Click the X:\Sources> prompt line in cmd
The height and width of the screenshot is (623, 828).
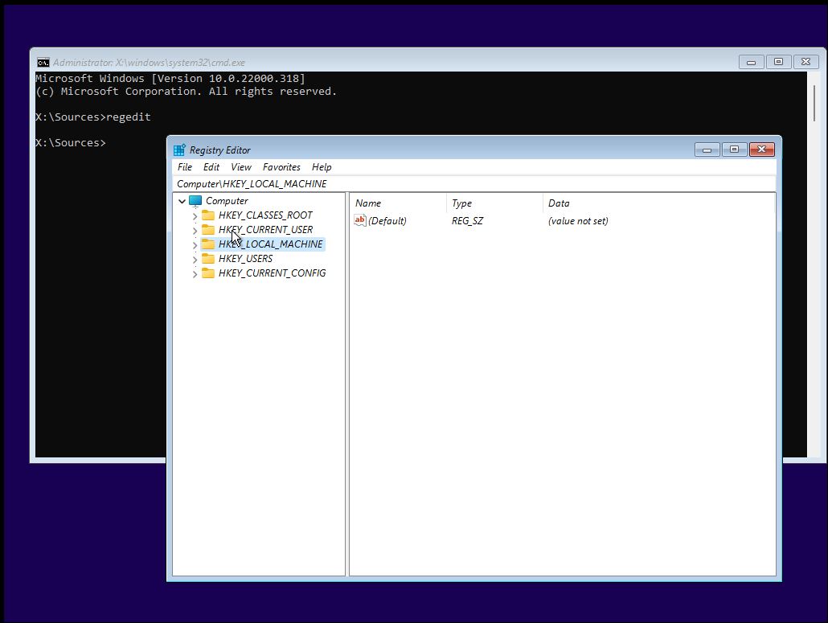[71, 142]
